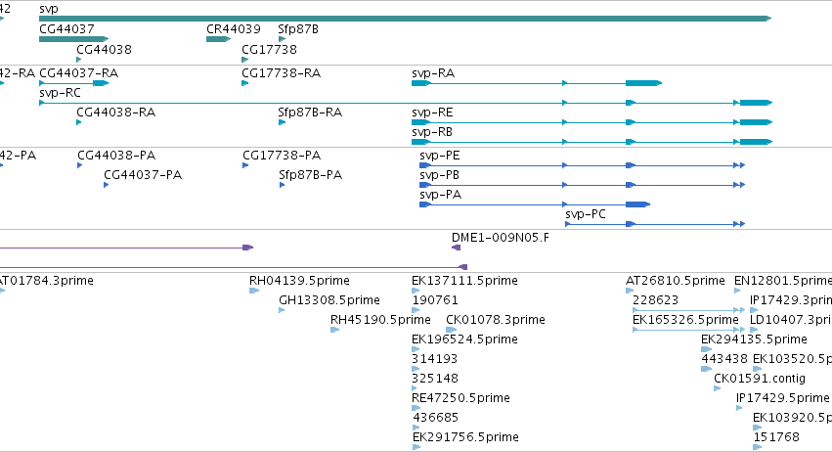Select the RH45190.5prime EST label

coord(380,320)
